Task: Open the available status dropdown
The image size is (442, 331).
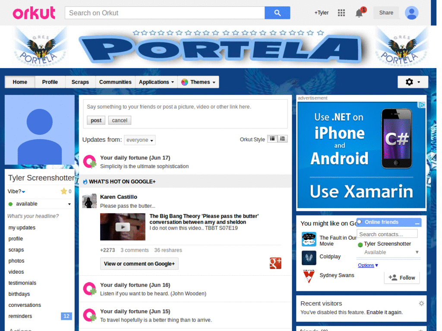Action: [x=40, y=204]
